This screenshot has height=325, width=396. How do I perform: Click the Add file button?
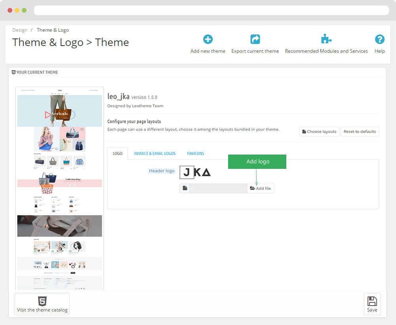click(261, 188)
